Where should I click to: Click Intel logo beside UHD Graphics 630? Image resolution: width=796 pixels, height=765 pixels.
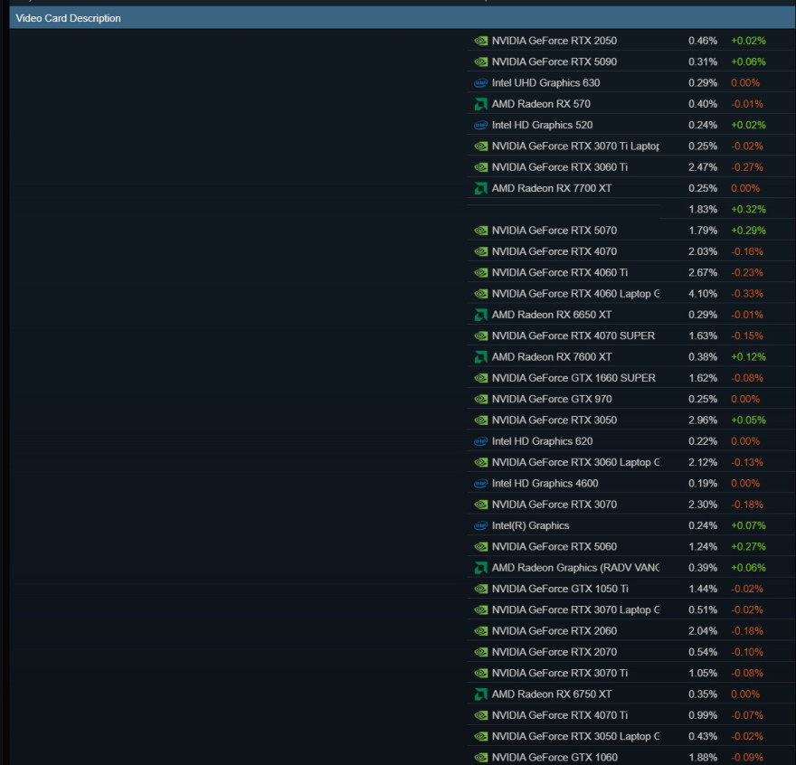click(x=480, y=83)
